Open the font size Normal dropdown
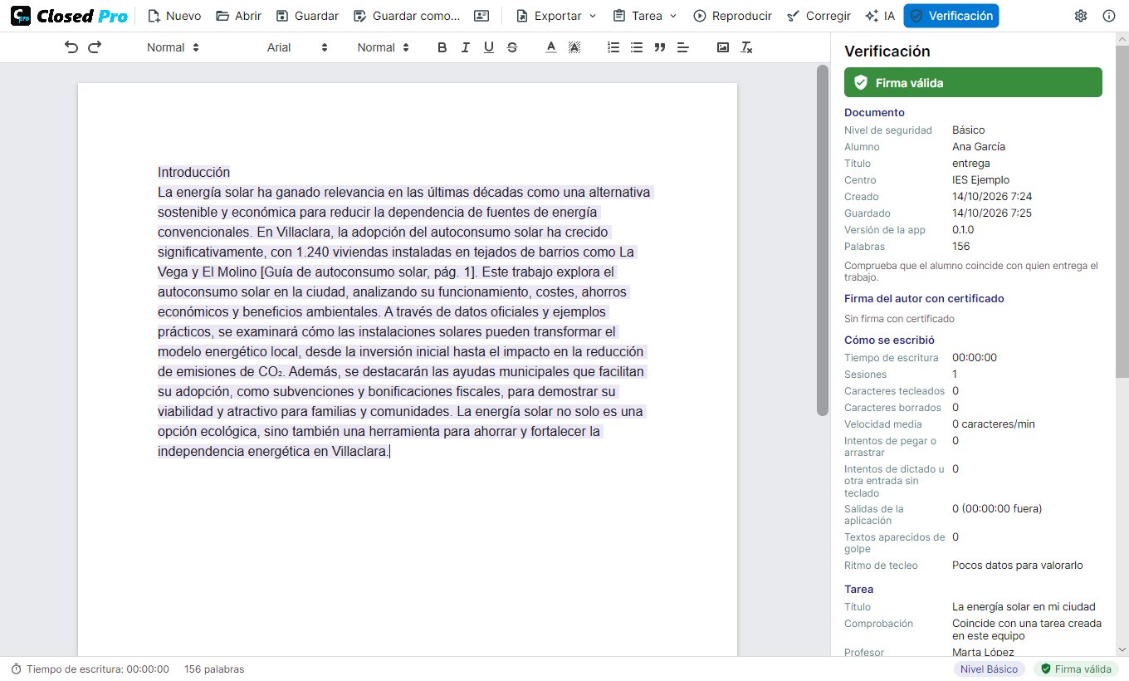Screen dimensions: 1129x681 tap(383, 47)
